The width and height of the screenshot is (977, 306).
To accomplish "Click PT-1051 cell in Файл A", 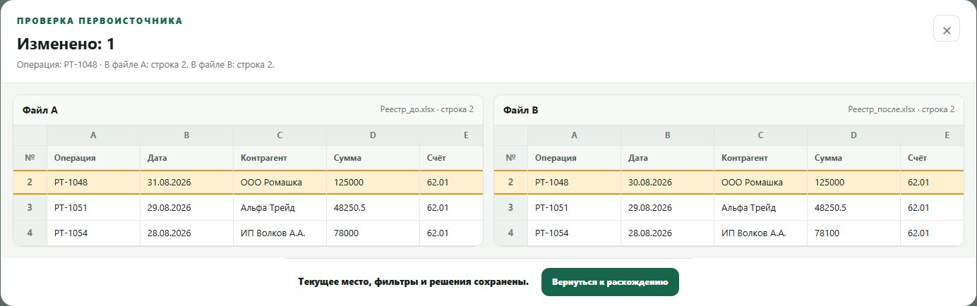I will [93, 208].
